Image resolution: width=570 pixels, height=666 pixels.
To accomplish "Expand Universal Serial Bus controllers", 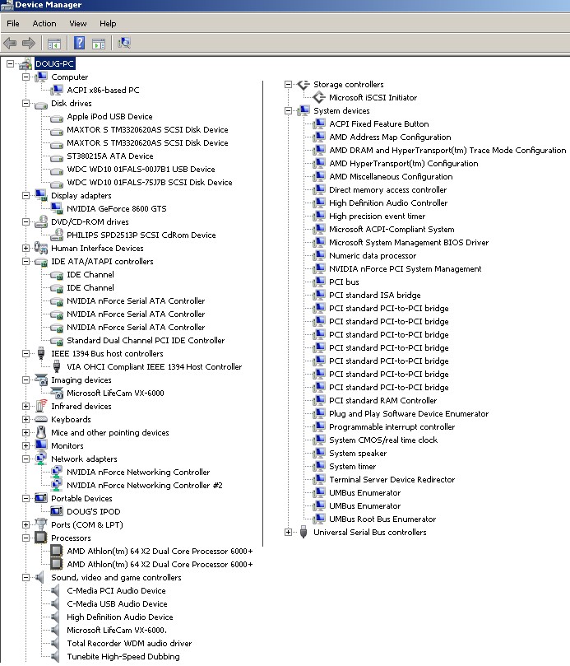I will tap(288, 532).
